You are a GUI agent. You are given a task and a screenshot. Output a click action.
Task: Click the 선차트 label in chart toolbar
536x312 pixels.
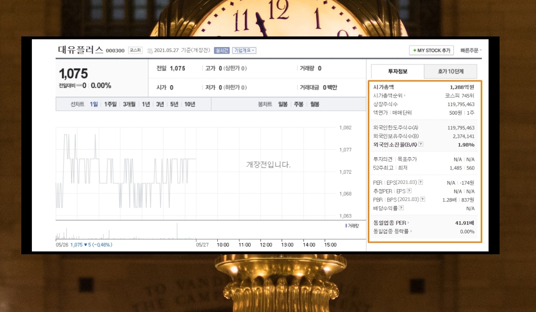[77, 104]
